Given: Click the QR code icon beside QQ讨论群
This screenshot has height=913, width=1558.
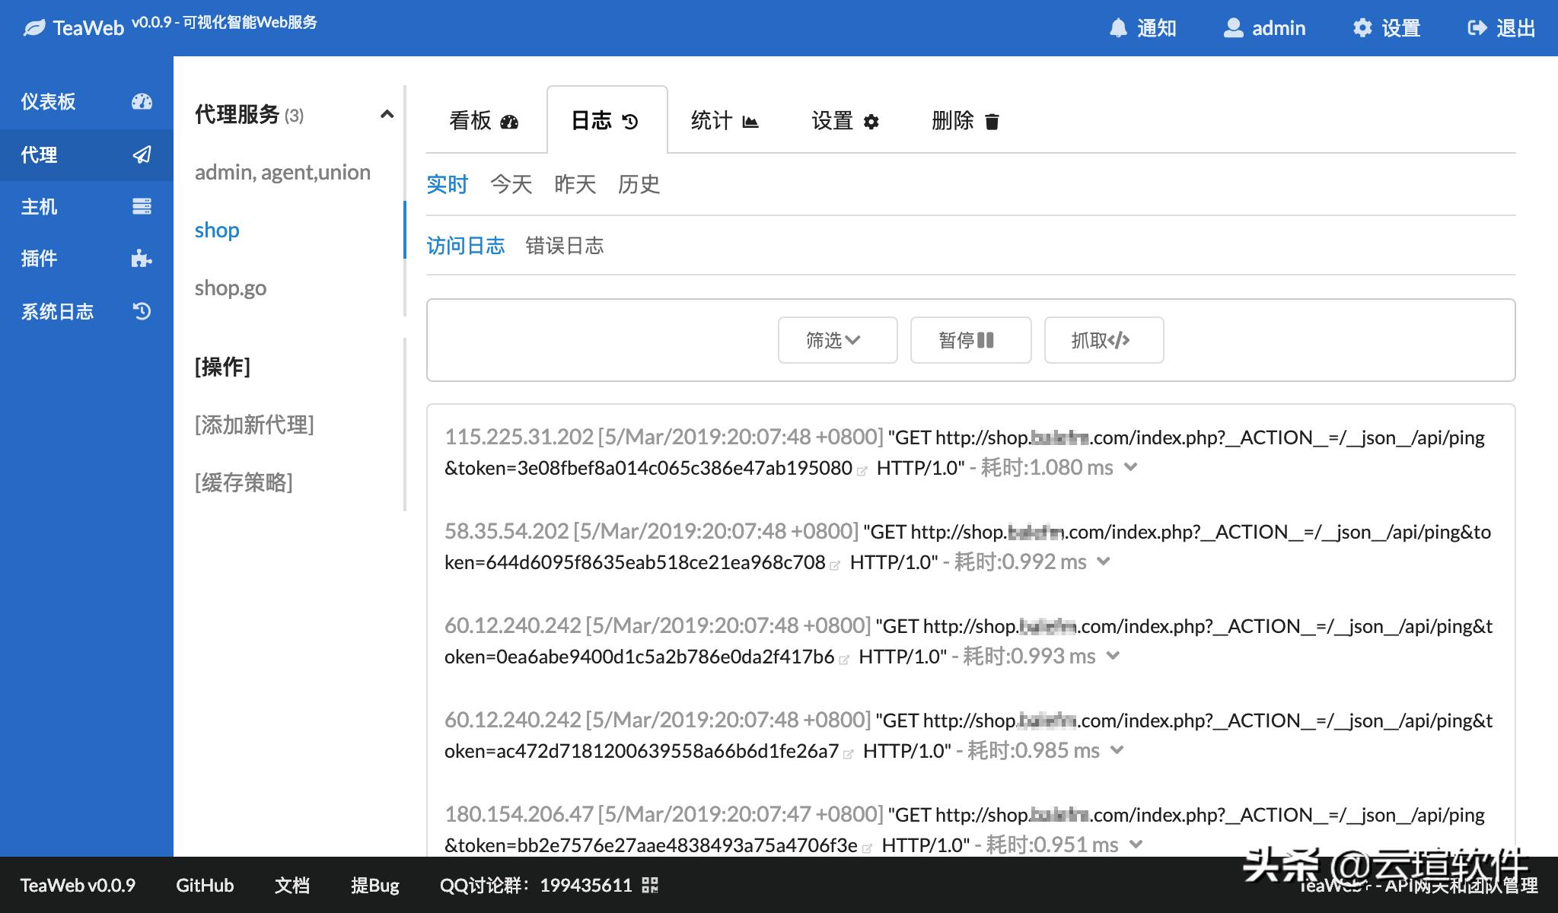Looking at the screenshot, I should pos(651,885).
